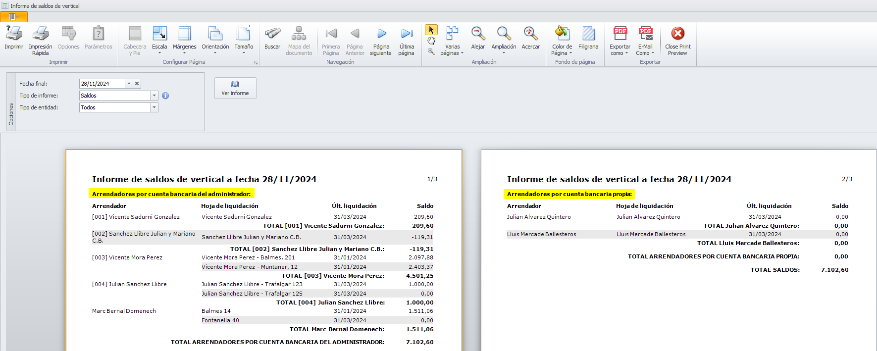Screen dimensions: 877x351
Task: Clear the Fecha final date with X
Action: 137,84
